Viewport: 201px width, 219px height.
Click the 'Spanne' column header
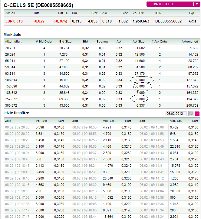(102, 42)
